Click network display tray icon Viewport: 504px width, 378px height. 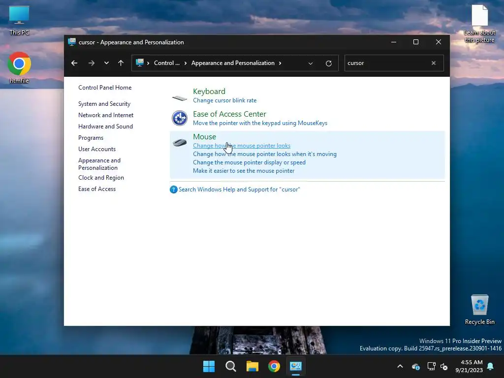pyautogui.click(x=431, y=366)
